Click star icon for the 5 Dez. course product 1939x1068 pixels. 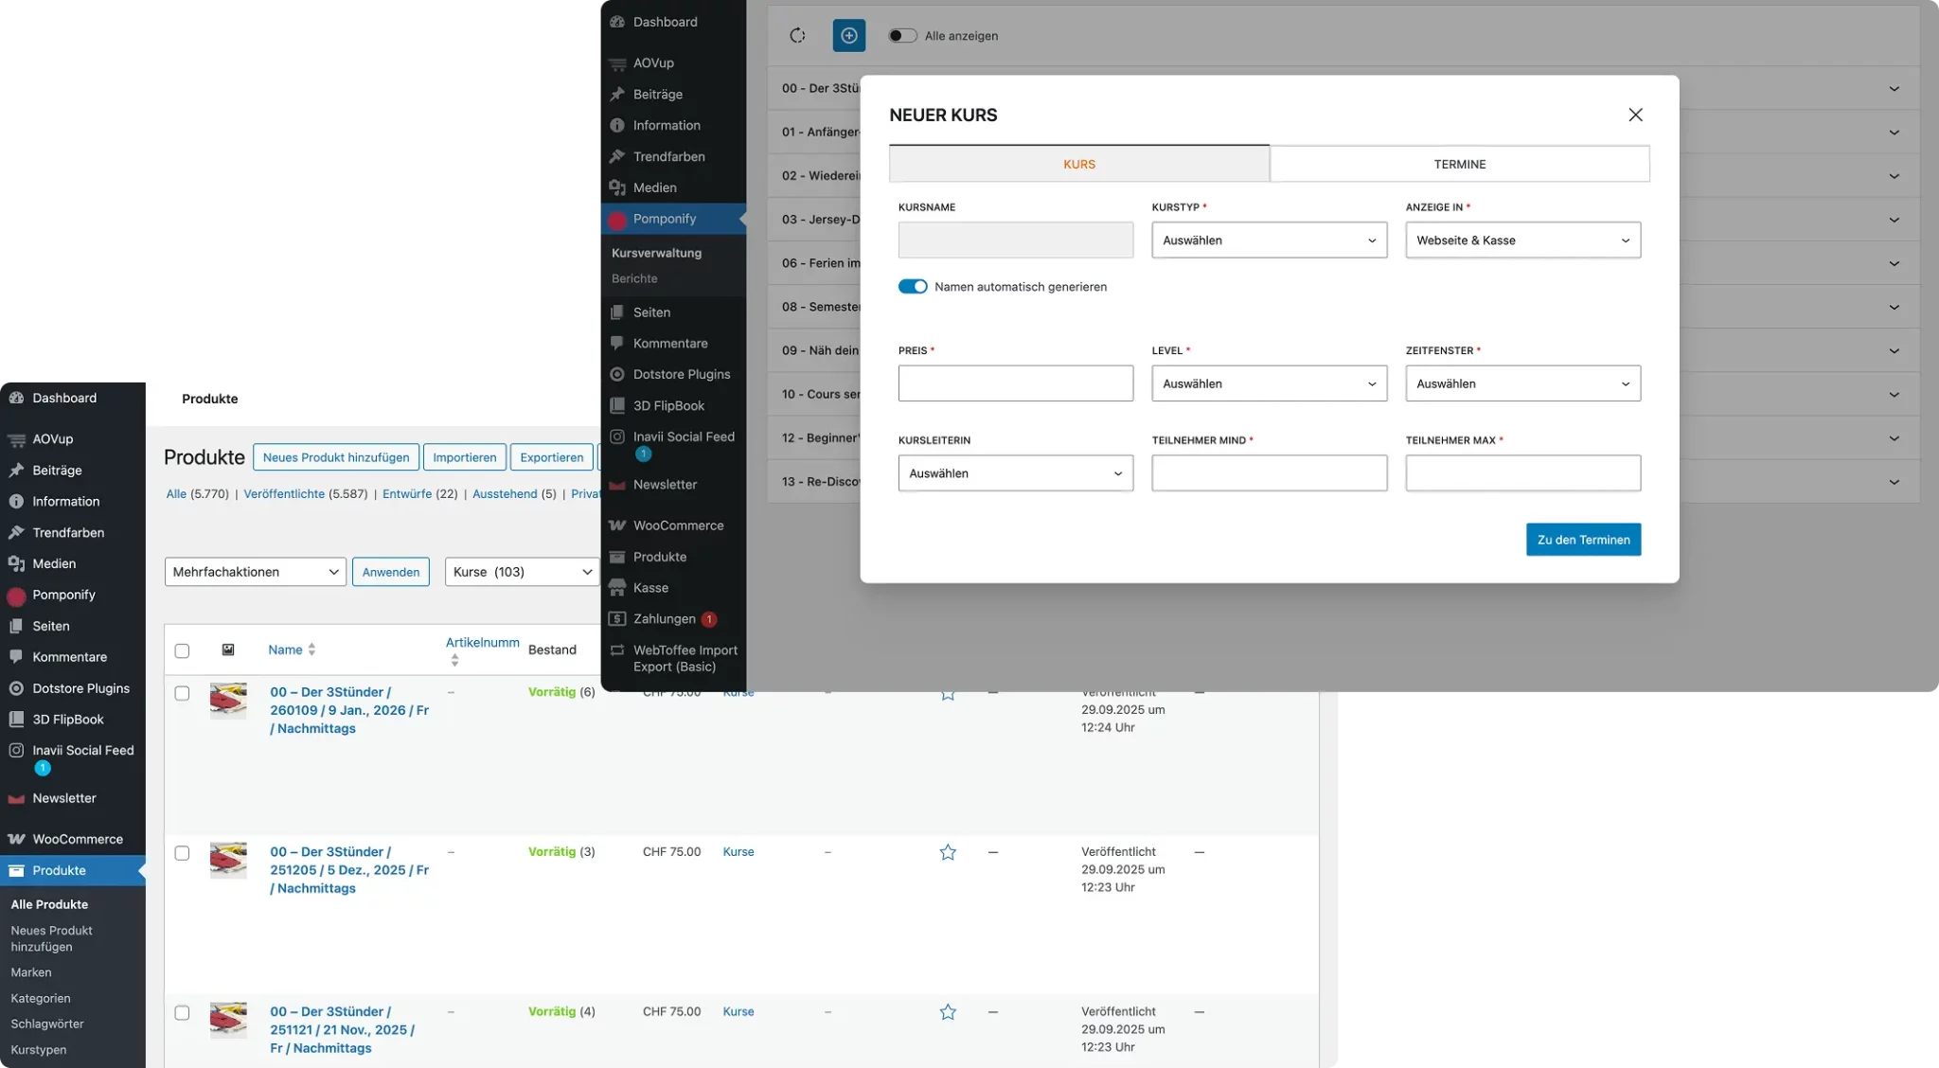[948, 852]
